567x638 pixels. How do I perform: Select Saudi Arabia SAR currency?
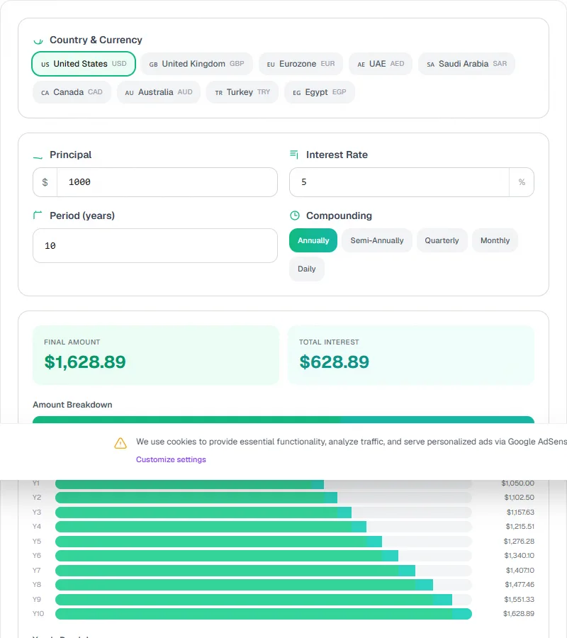466,64
